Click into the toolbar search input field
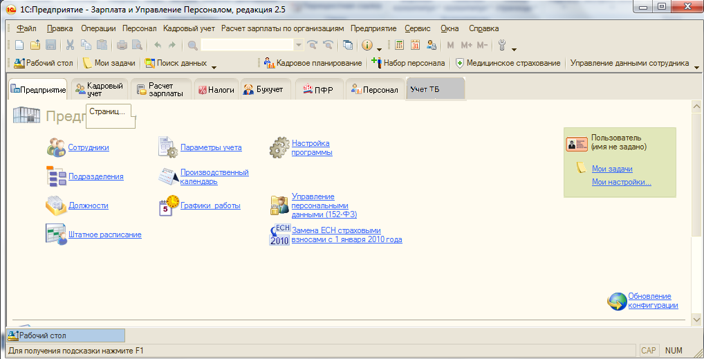 coord(247,45)
